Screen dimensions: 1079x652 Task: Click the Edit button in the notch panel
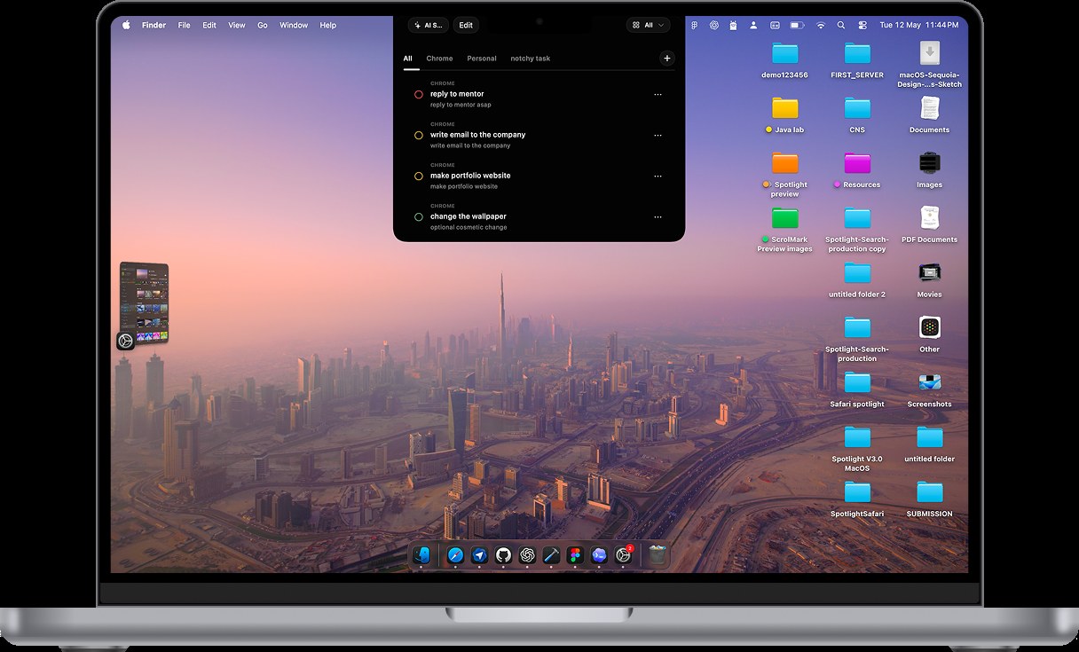click(x=466, y=26)
